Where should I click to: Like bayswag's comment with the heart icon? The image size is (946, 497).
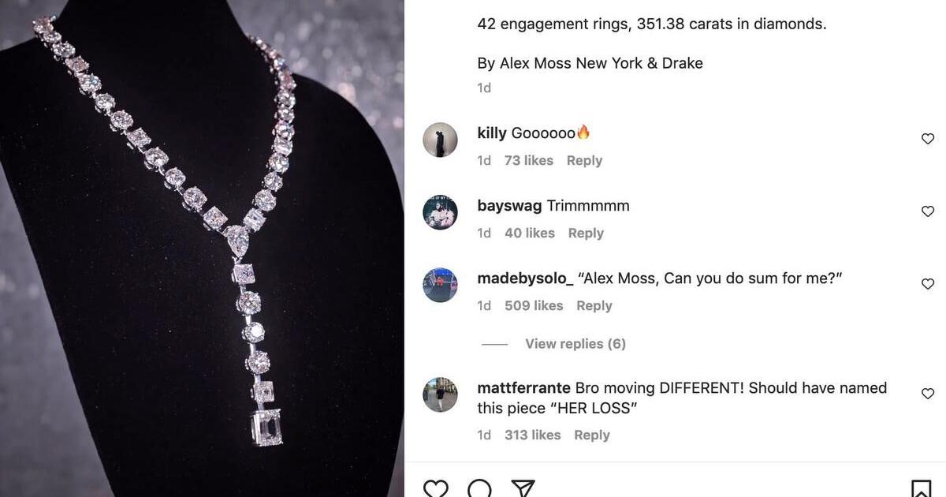point(927,211)
